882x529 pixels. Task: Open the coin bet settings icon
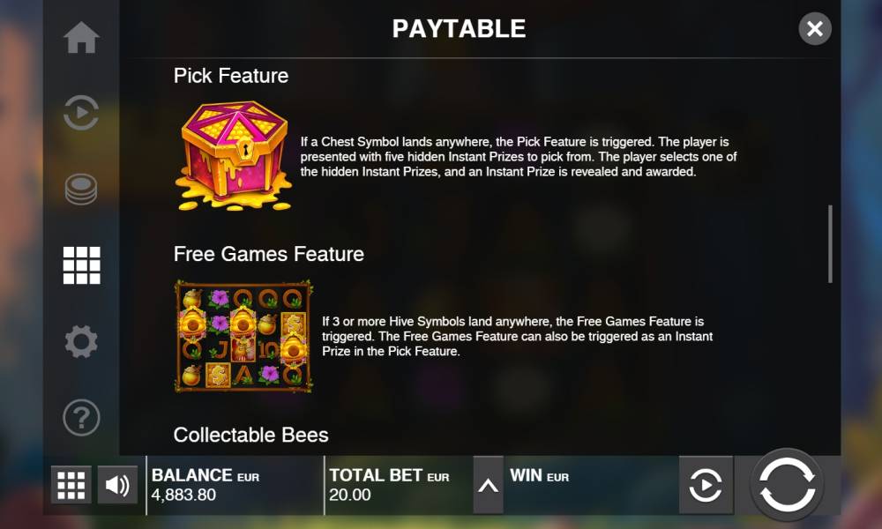coord(81,190)
